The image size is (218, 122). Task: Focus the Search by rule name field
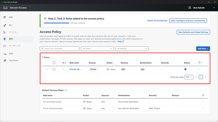tap(59, 49)
